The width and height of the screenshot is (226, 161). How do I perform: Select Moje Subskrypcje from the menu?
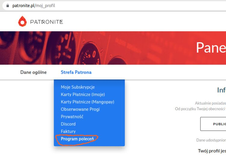pyautogui.click(x=78, y=87)
